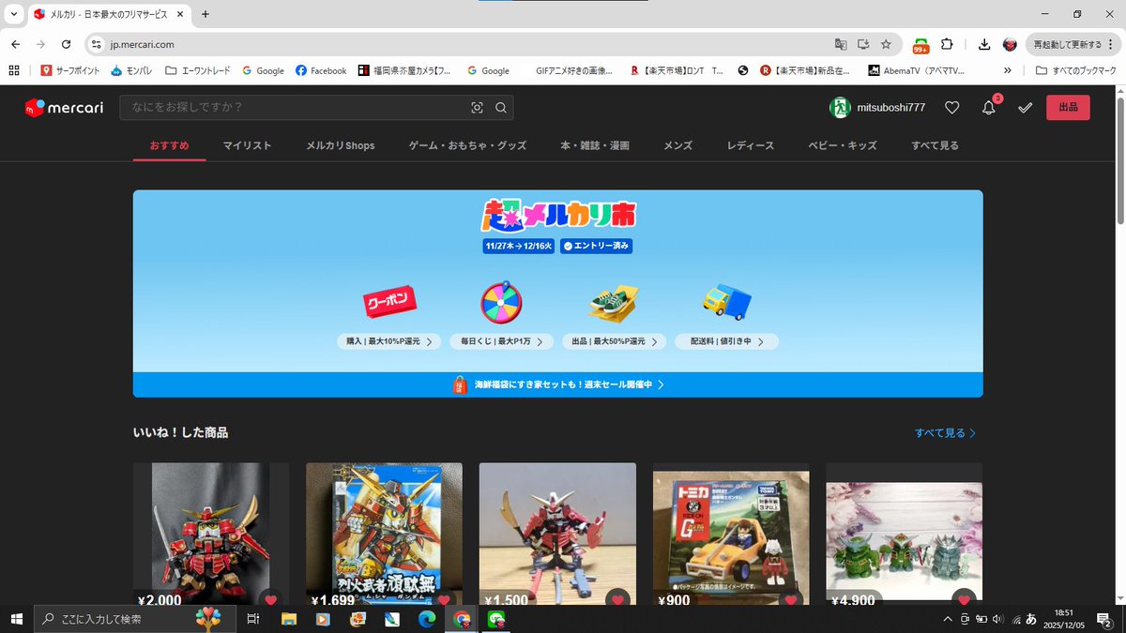The image size is (1126, 633).
Task: Open the レディース category tab
Action: click(x=750, y=145)
